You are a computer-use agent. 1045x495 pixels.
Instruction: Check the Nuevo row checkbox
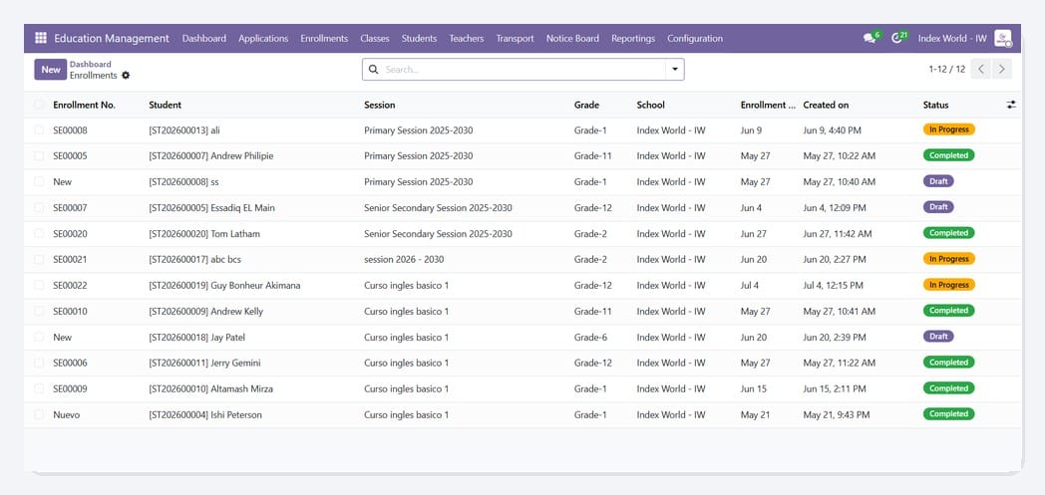point(39,414)
